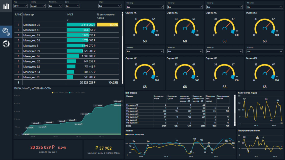Click the yellow ПЛАН legend marker
This screenshot has height=160, width=285.
point(53,93)
